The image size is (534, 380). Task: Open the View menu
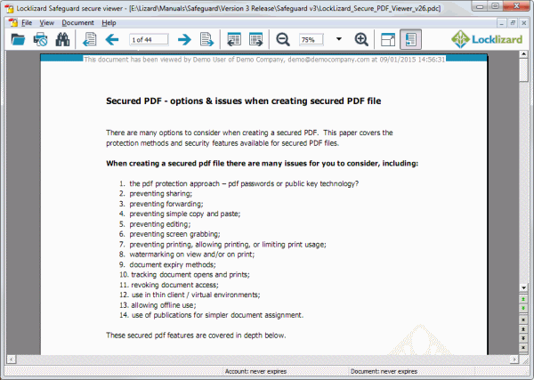pyautogui.click(x=46, y=23)
